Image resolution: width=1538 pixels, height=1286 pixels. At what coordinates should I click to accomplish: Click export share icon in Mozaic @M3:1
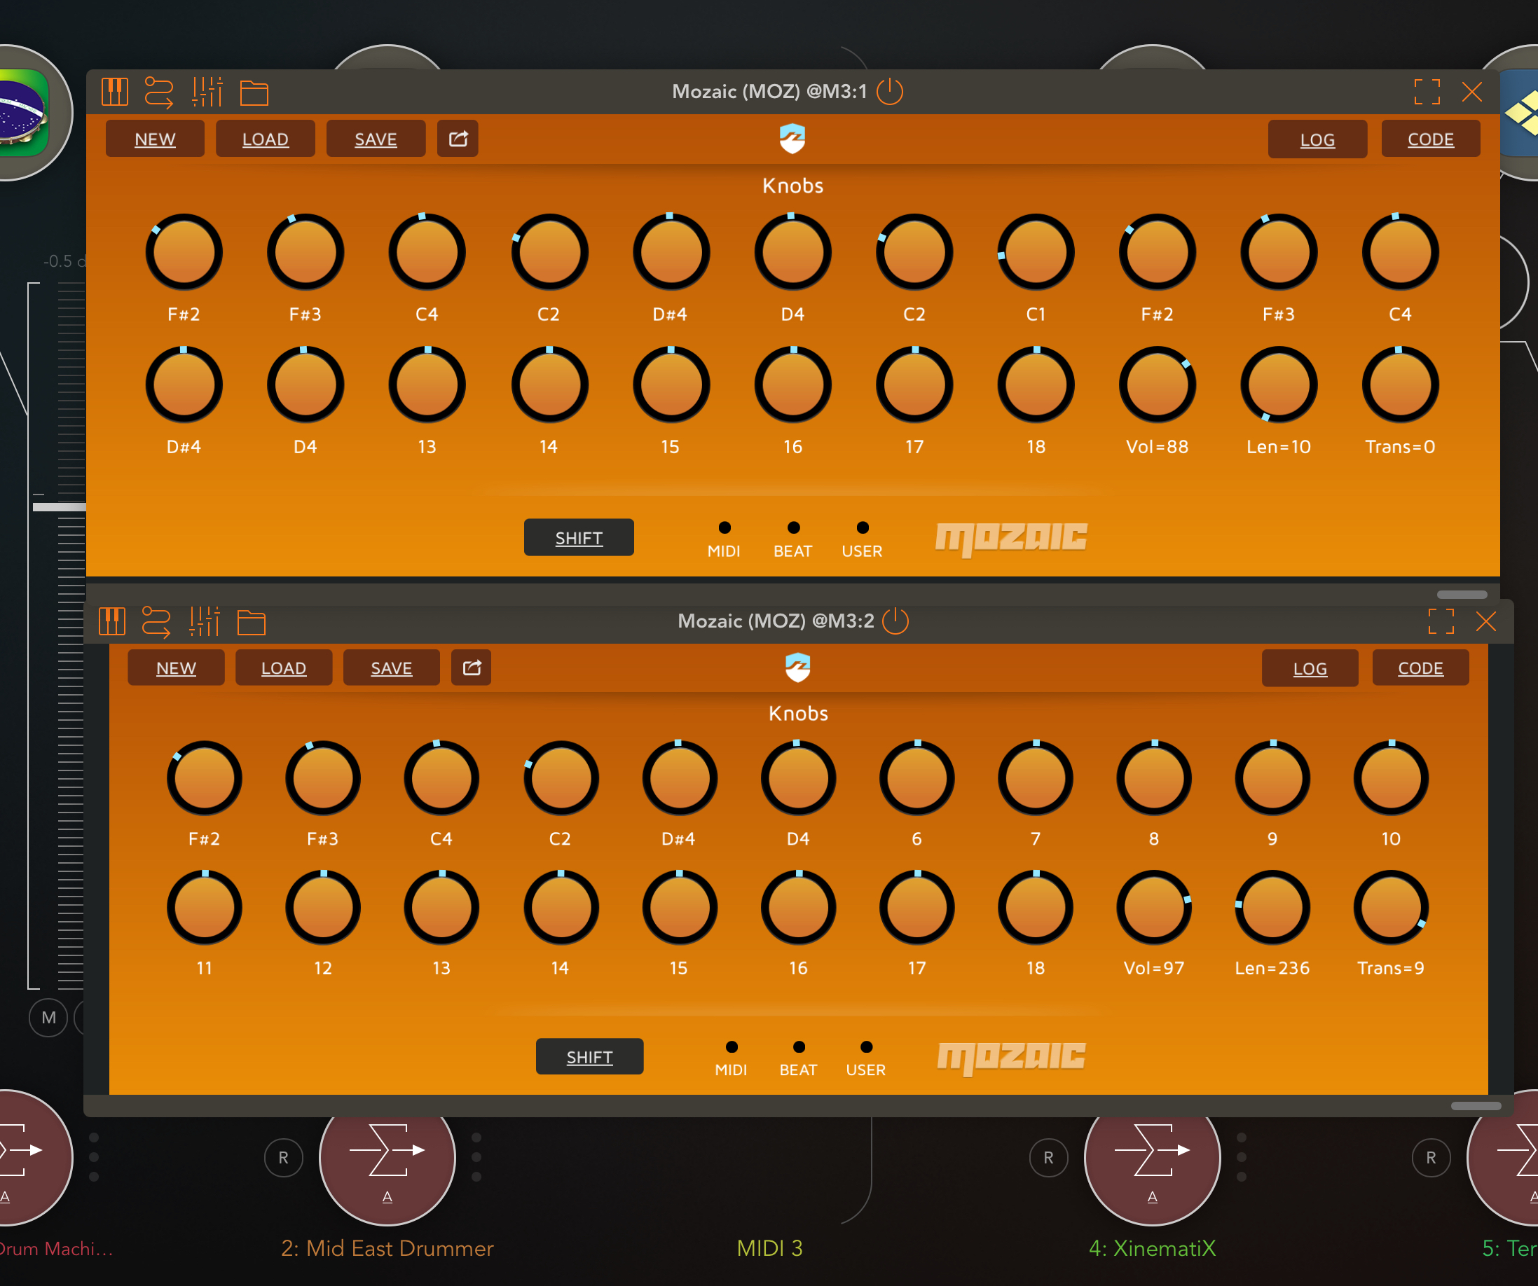point(458,138)
